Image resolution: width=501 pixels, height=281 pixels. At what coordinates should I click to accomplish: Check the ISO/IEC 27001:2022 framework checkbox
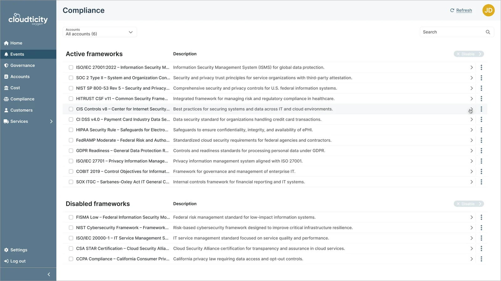(x=71, y=67)
